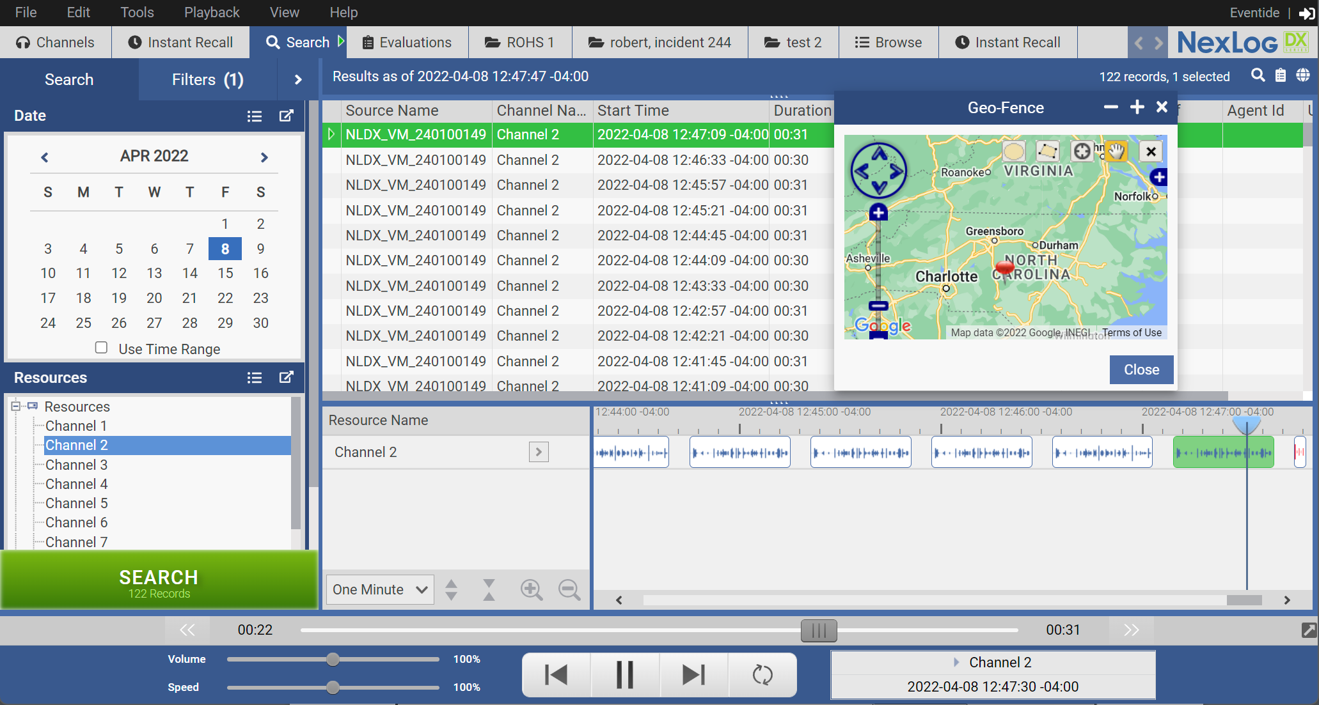Go to next month in calendar
Viewport: 1319px width, 705px height.
point(264,157)
